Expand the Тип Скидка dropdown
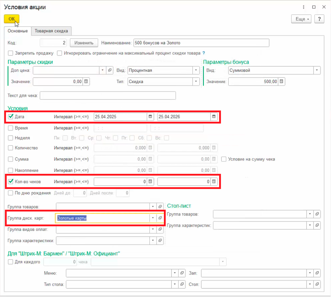The image size is (331, 297). pyautogui.click(x=196, y=81)
